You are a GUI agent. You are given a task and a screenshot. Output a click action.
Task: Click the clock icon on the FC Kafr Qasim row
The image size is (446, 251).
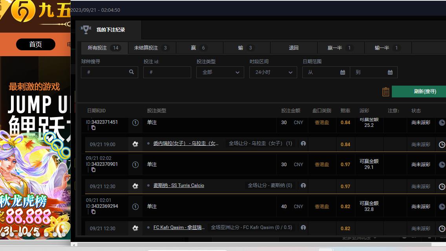pos(442,228)
